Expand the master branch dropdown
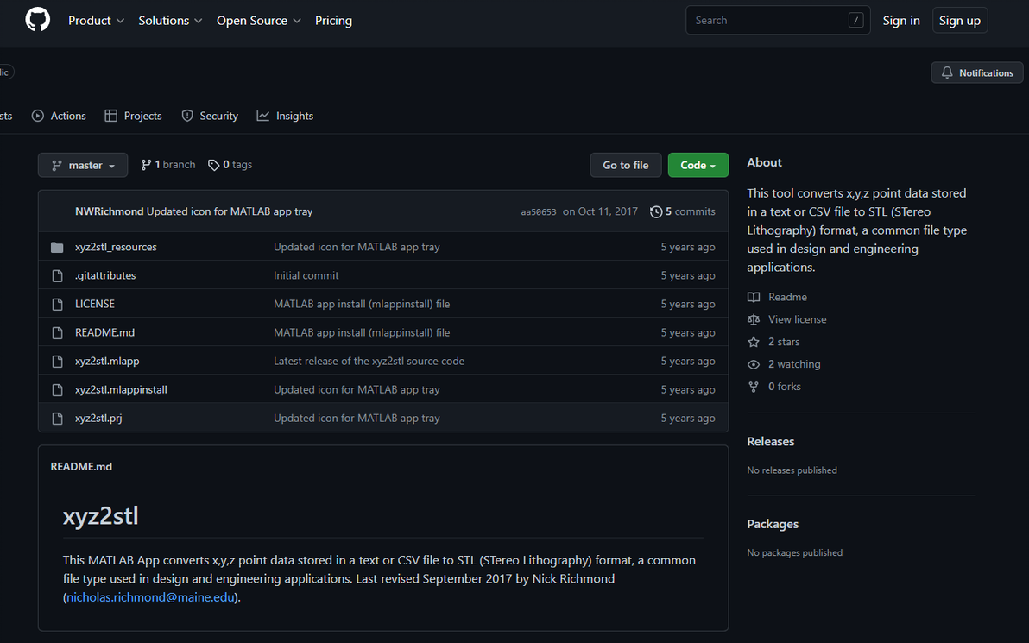Viewport: 1029px width, 643px height. [83, 165]
